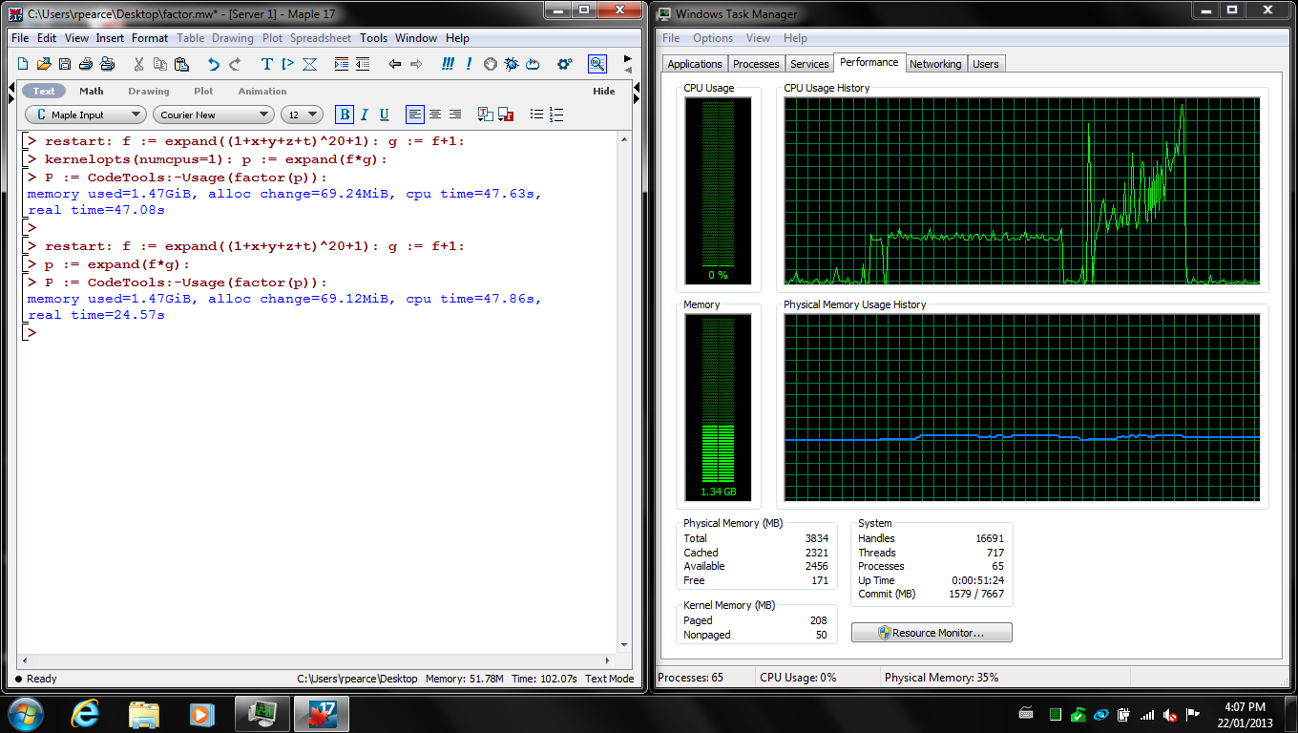Screen dimensions: 1298x733
Task: Insert a numbered list in Maple
Action: coord(557,115)
